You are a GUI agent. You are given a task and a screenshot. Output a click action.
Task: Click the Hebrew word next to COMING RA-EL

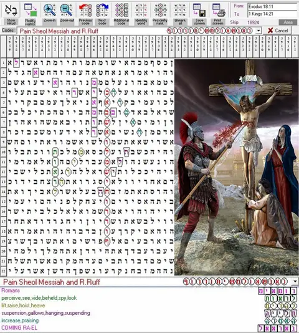tap(277, 328)
